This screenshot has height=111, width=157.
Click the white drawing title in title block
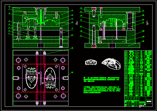[x=149, y=101]
